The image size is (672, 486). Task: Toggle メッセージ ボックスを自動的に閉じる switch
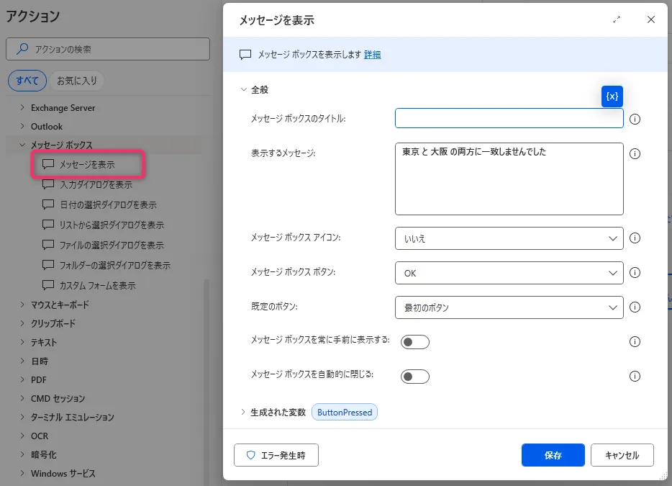tap(415, 376)
